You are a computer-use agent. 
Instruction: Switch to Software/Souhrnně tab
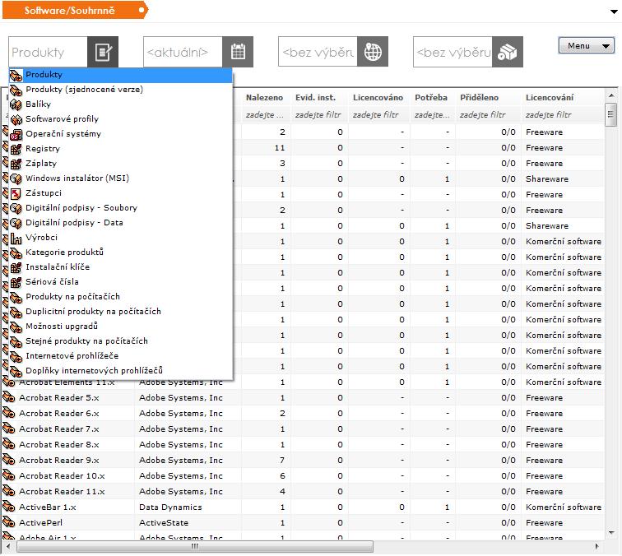pyautogui.click(x=75, y=11)
